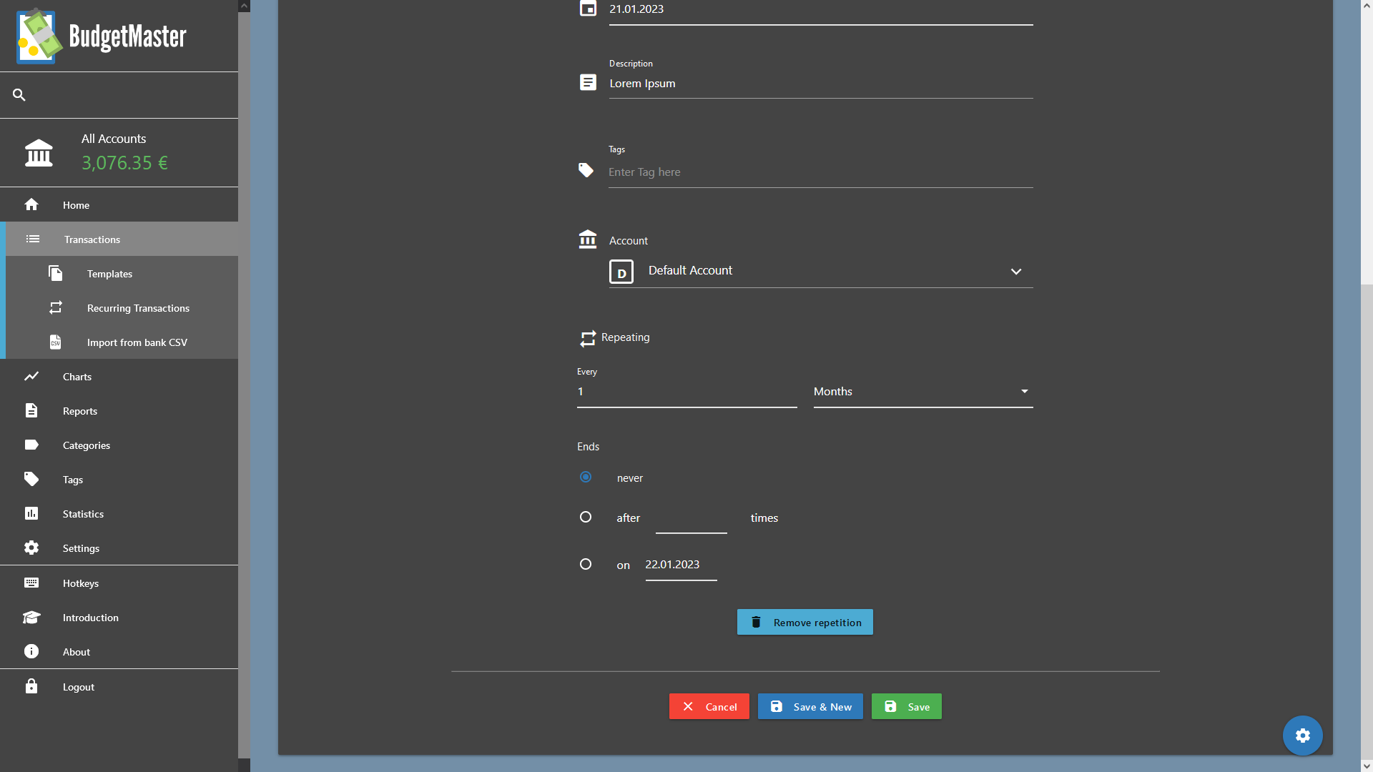Click the Every interval number field
1373x772 pixels.
[687, 392]
